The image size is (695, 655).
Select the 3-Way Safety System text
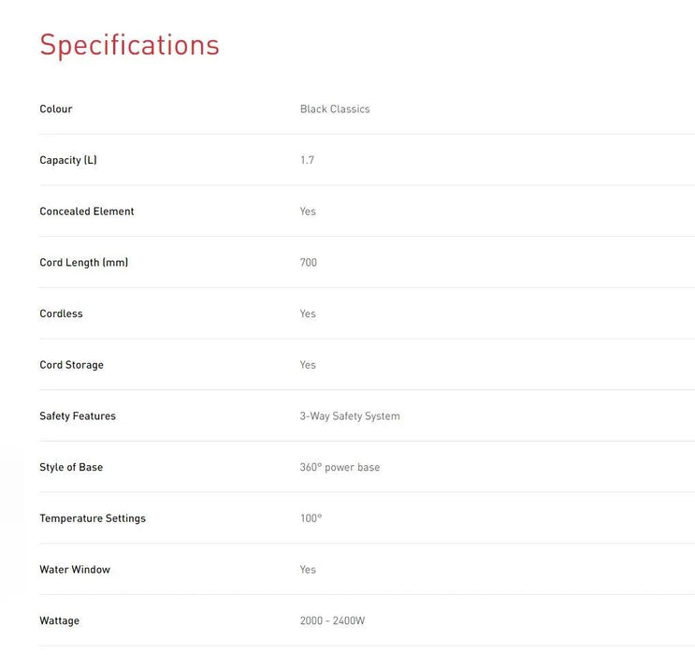click(x=350, y=416)
